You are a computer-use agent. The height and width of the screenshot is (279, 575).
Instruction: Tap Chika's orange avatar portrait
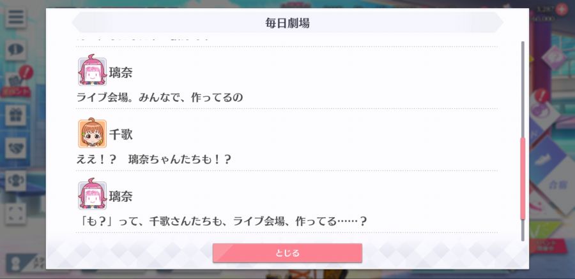click(x=93, y=134)
